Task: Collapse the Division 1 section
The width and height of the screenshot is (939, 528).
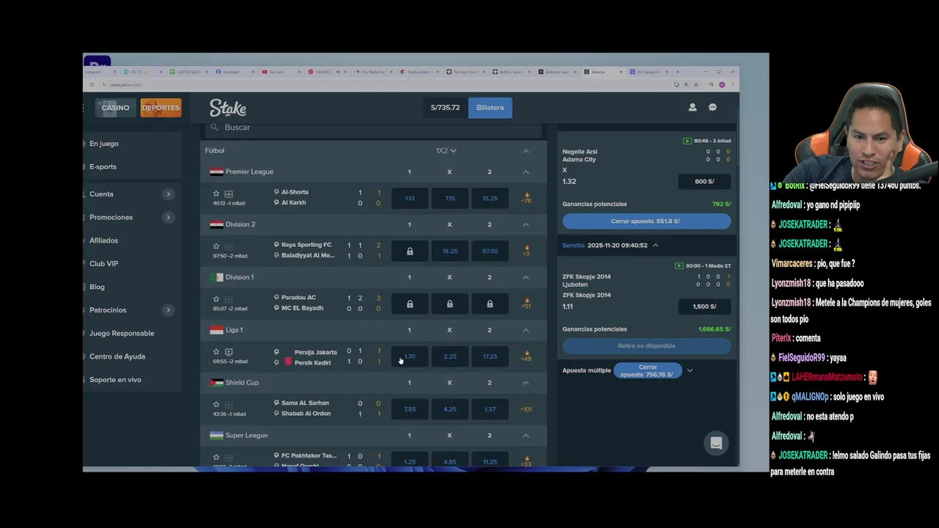Action: tap(526, 277)
